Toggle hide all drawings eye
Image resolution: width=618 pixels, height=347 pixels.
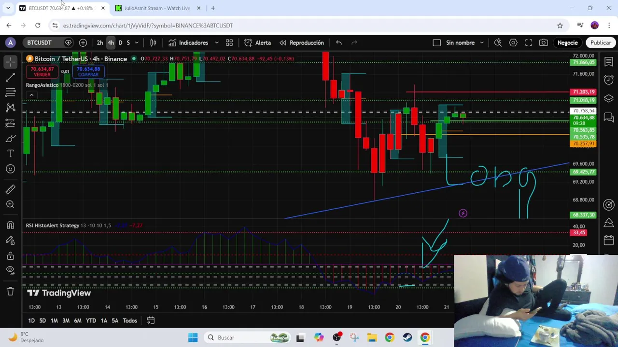pyautogui.click(x=11, y=271)
